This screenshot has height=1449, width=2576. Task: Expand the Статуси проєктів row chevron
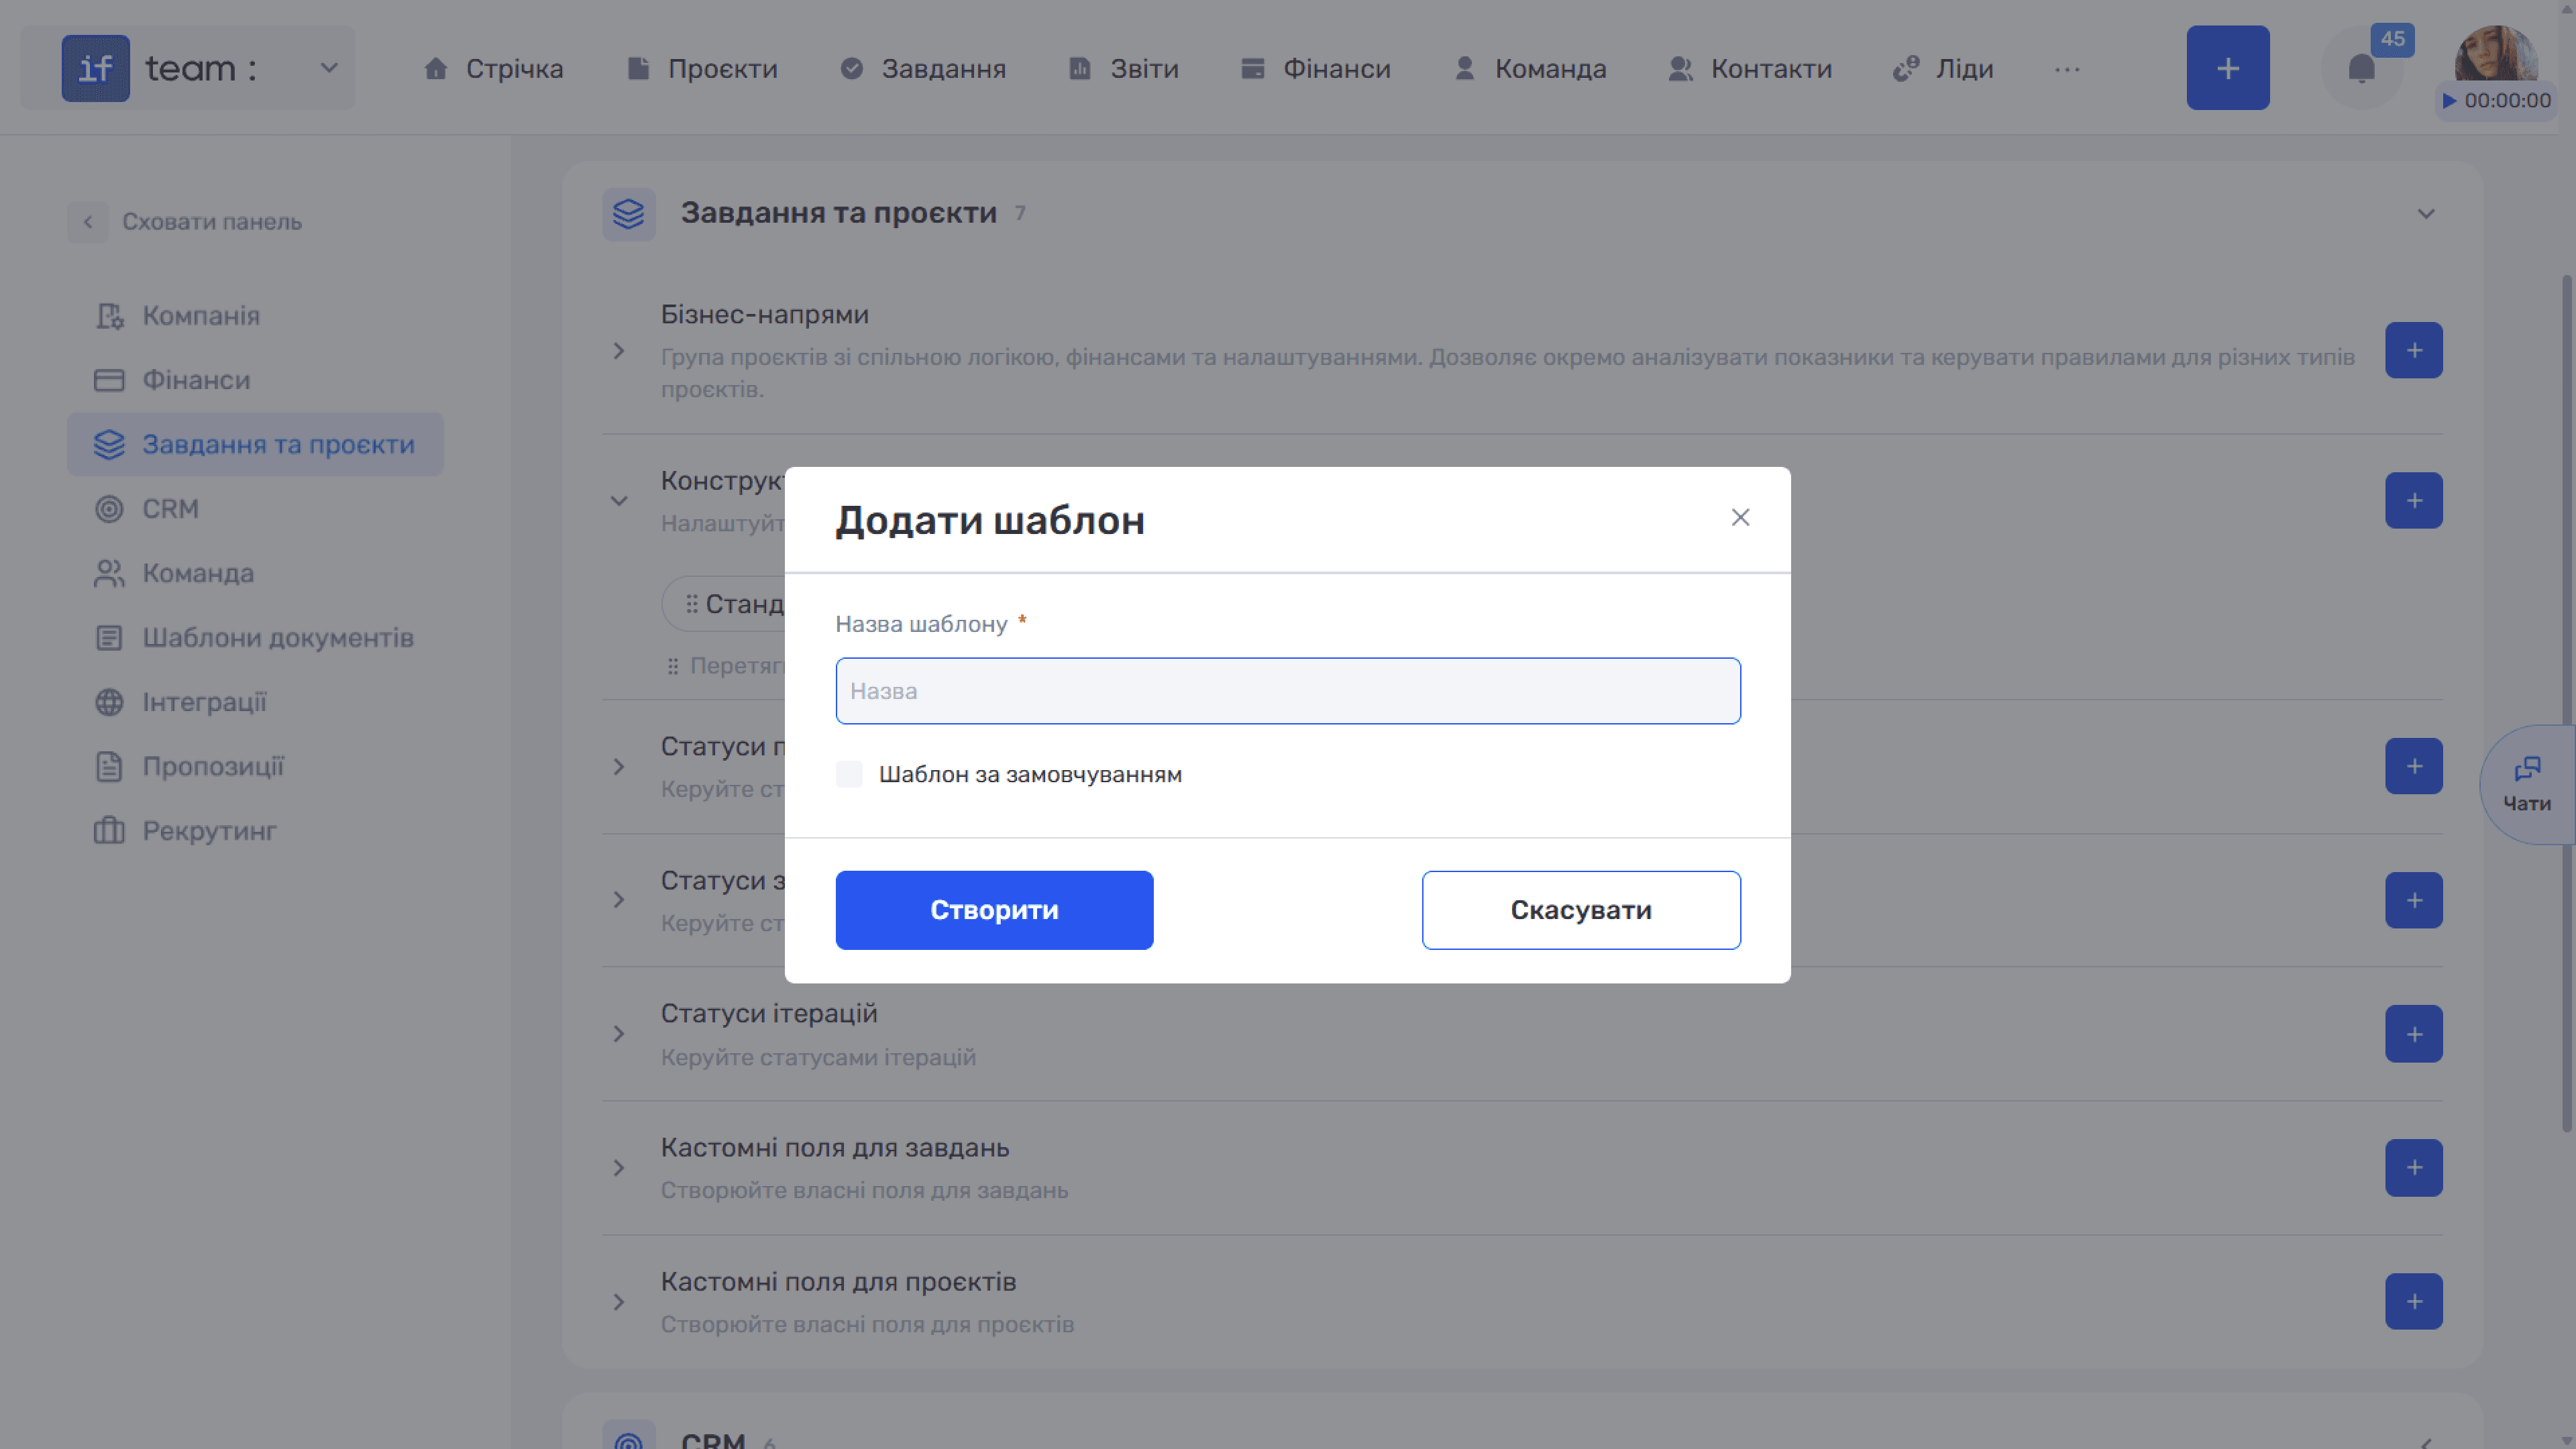click(x=619, y=767)
